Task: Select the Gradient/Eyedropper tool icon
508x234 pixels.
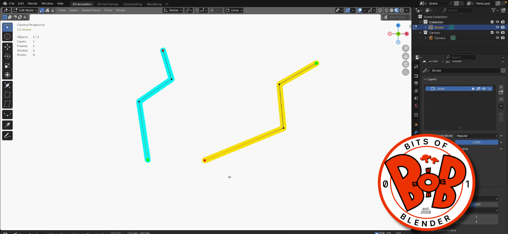Action: [x=7, y=125]
